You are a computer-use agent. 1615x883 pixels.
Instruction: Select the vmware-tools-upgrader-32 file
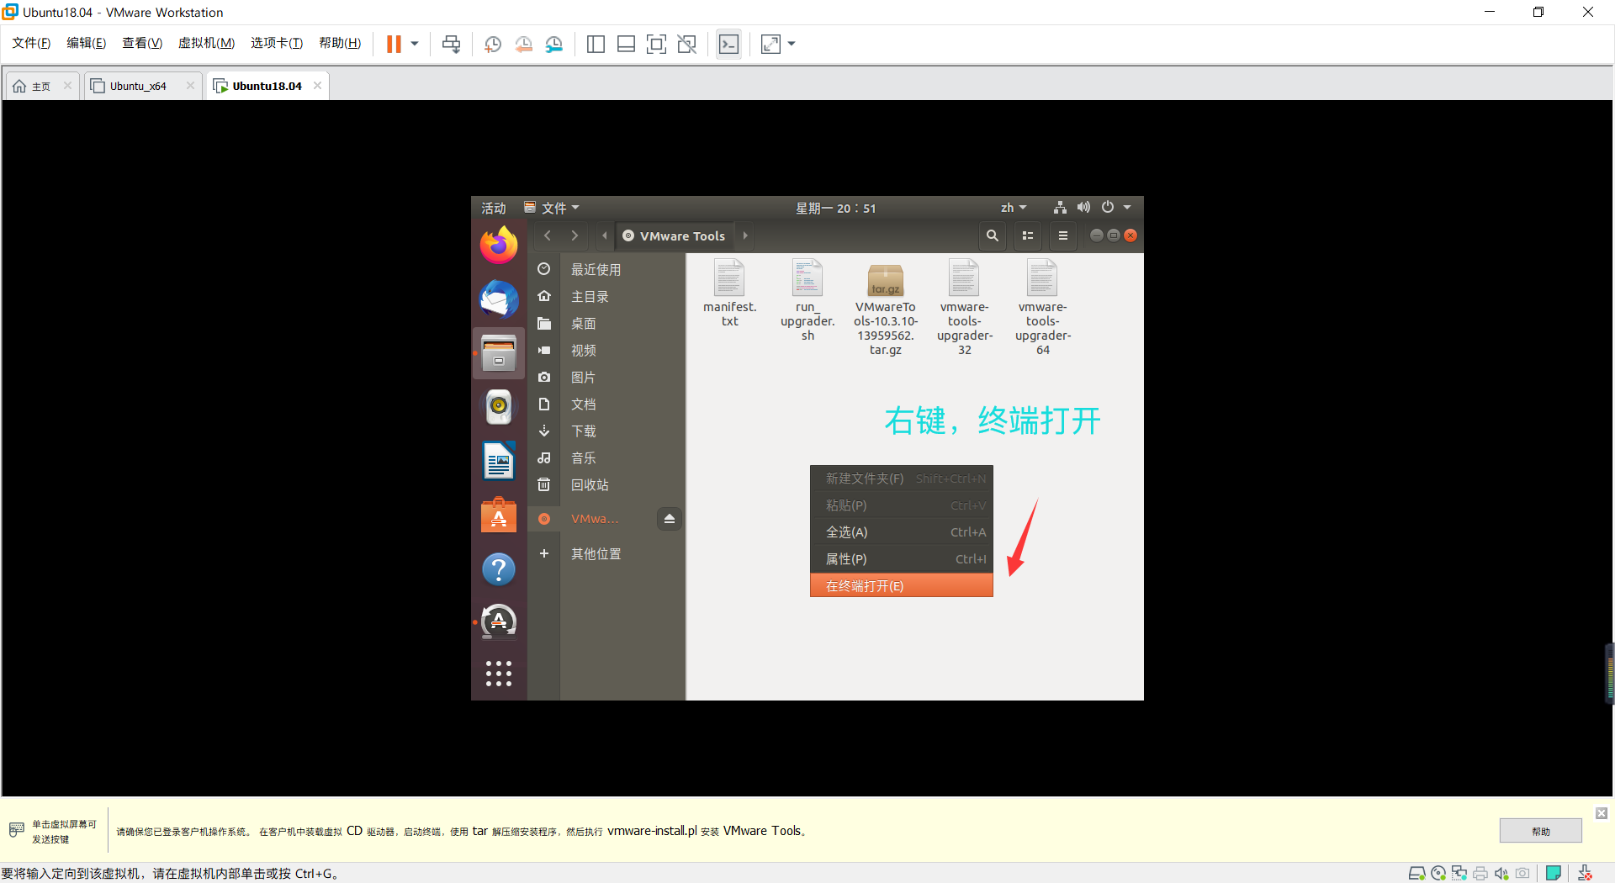click(x=965, y=308)
